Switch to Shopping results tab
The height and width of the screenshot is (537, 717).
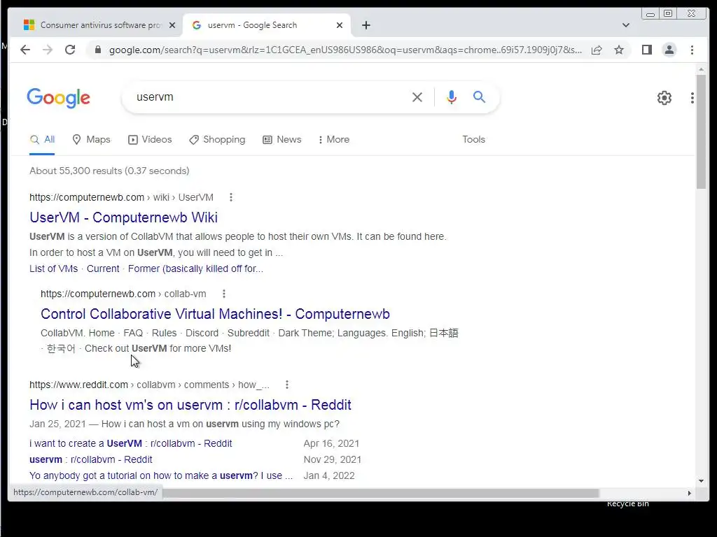click(x=217, y=140)
